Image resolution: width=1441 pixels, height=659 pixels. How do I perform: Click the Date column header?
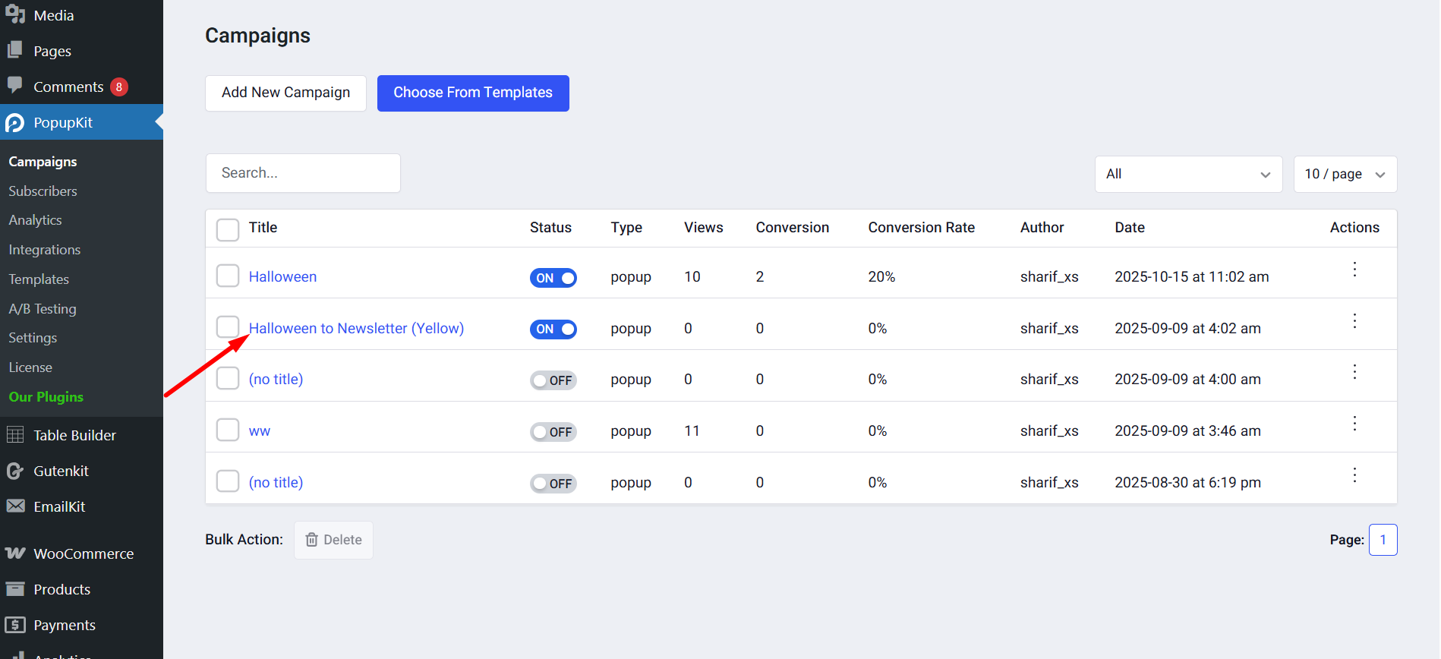[1130, 228]
